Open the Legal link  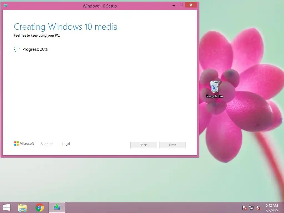point(66,144)
